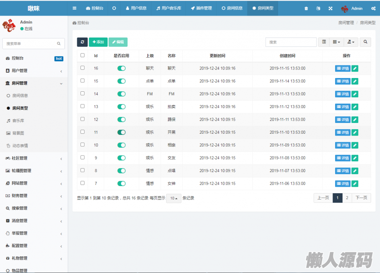
Task: Switch to the 用户音乐库 tab
Action: pyautogui.click(x=168, y=8)
